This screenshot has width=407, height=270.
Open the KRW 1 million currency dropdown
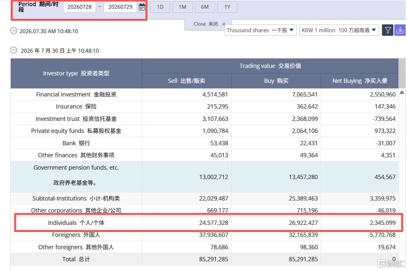pos(339,30)
